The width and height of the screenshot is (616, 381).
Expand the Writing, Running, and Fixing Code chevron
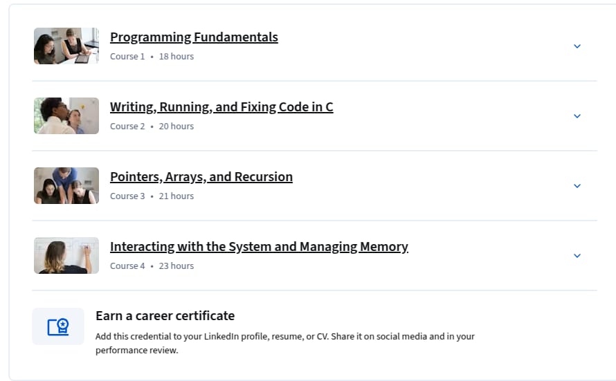(577, 116)
